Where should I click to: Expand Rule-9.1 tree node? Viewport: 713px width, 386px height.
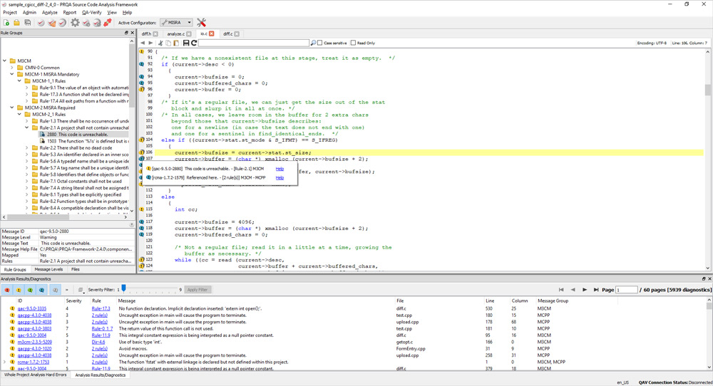pos(27,88)
